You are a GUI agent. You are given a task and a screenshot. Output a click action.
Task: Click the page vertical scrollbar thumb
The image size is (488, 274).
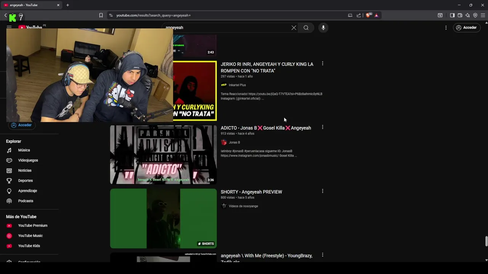coord(486,241)
